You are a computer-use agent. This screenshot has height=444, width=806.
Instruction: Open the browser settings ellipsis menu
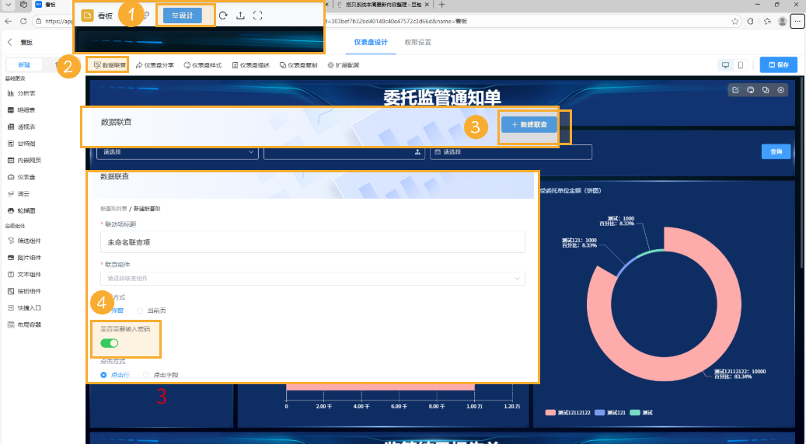797,21
